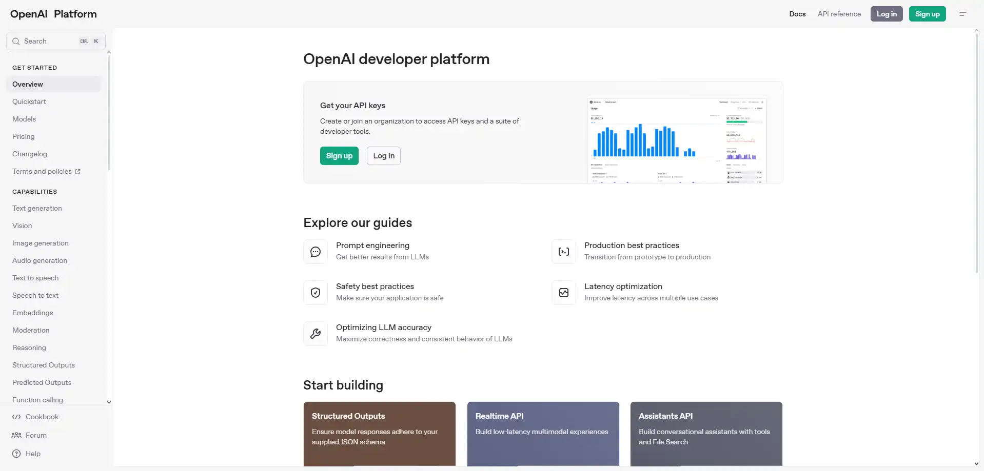Open the Optimizing LLM accuracy guide title
984x471 pixels.
[383, 327]
